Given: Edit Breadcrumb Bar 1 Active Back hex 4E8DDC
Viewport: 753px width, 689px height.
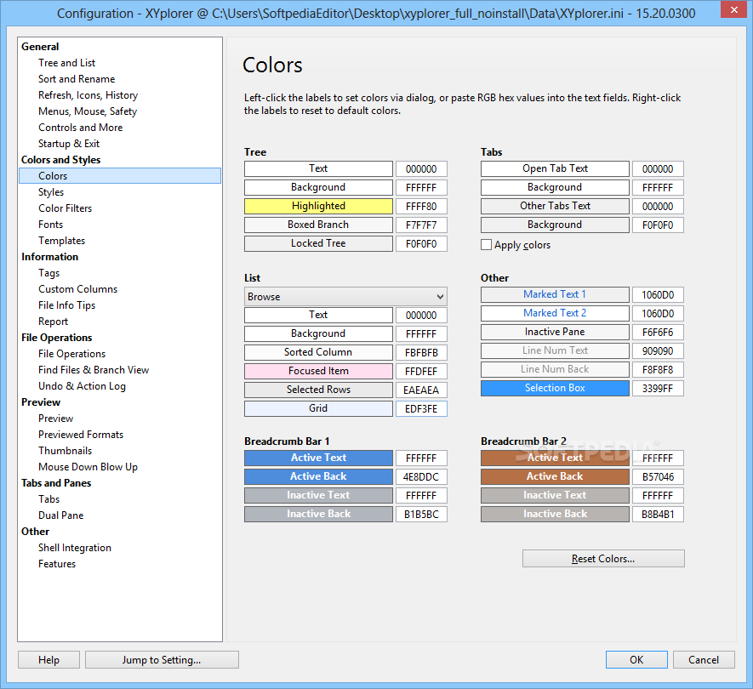Looking at the screenshot, I should click(421, 477).
